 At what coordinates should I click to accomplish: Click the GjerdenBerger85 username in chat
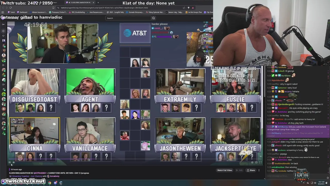286,104
